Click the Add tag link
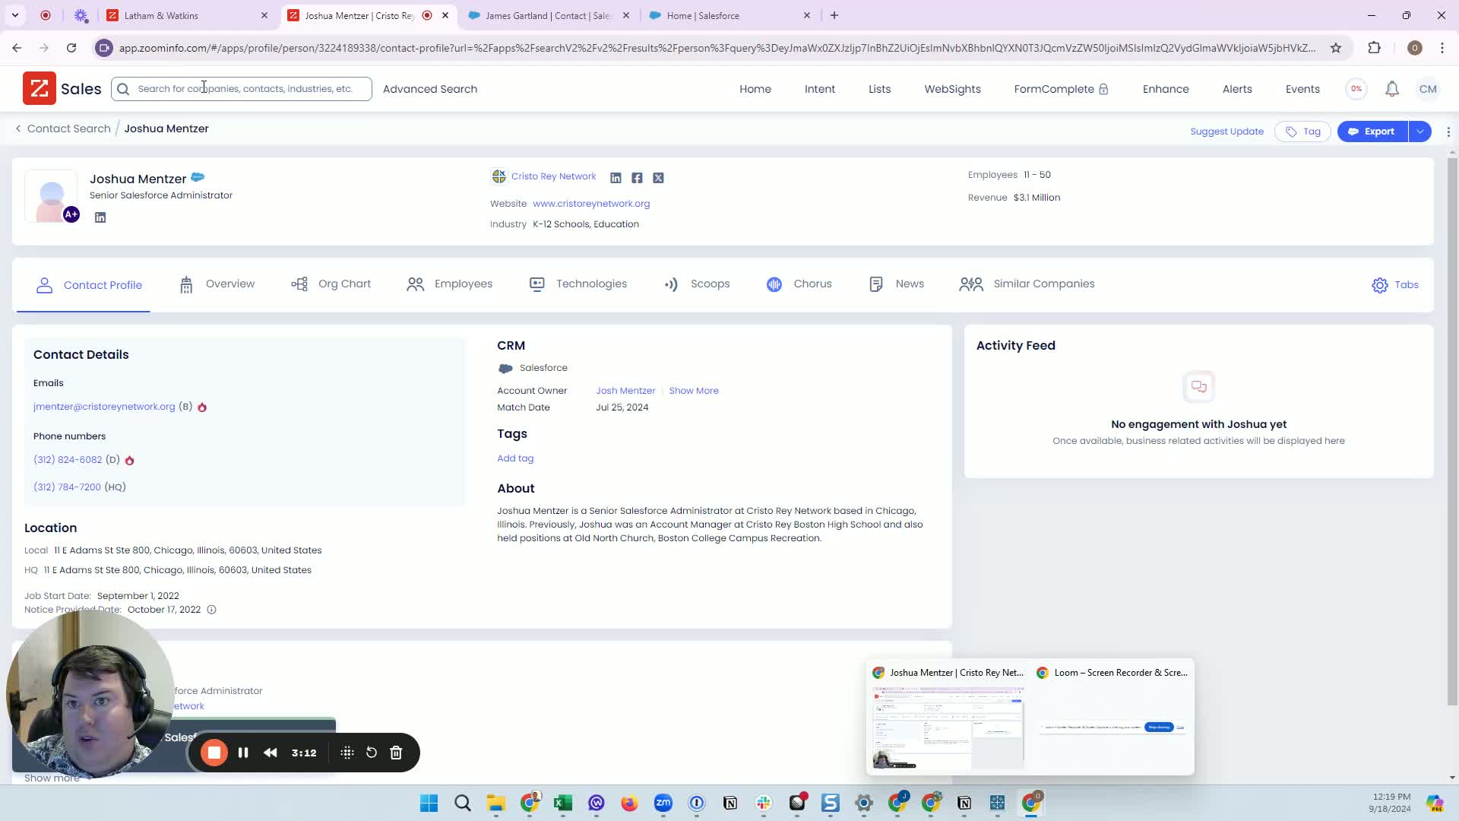The width and height of the screenshot is (1459, 821). pyautogui.click(x=515, y=458)
